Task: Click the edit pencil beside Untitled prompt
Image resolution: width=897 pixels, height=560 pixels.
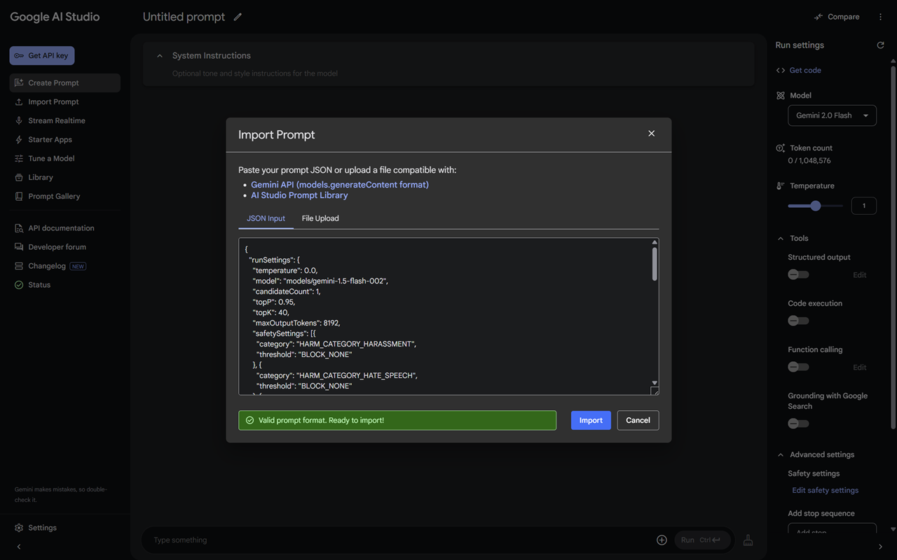Action: [x=238, y=17]
